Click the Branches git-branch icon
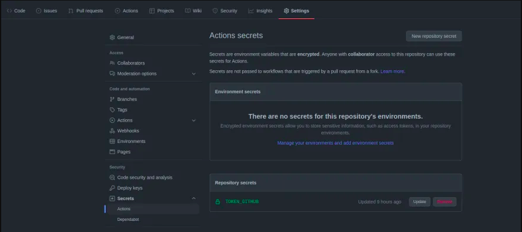The image size is (522, 232). click(112, 99)
